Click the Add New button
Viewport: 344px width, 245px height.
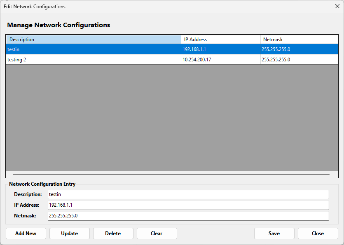pos(26,233)
